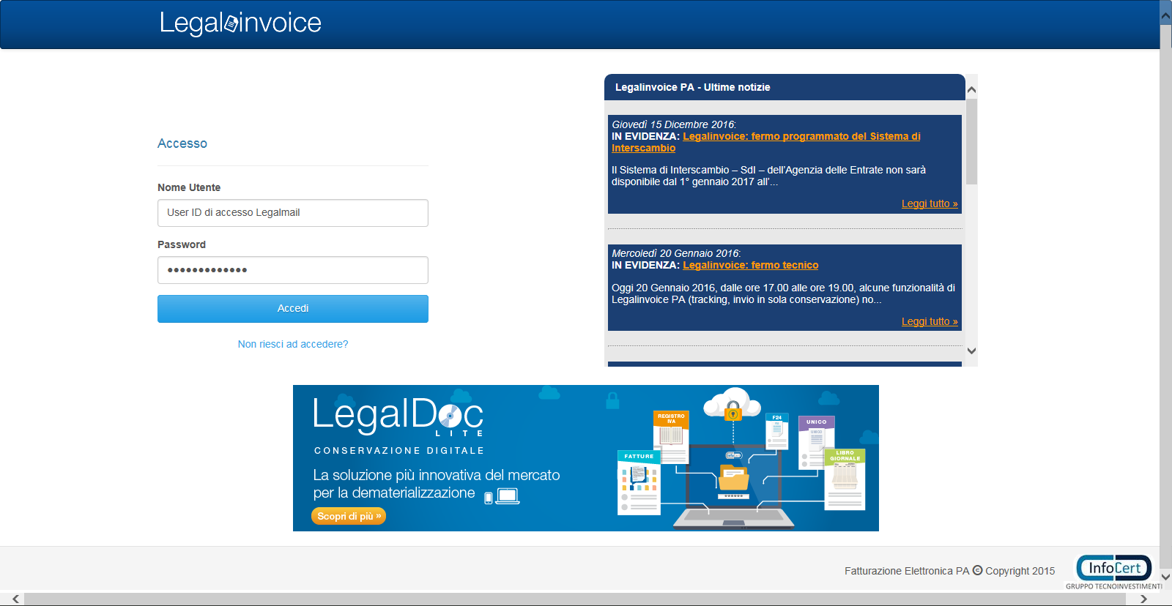Click the news panel scrollbar thumb
Viewport: 1172px width, 606px height.
coord(971,141)
